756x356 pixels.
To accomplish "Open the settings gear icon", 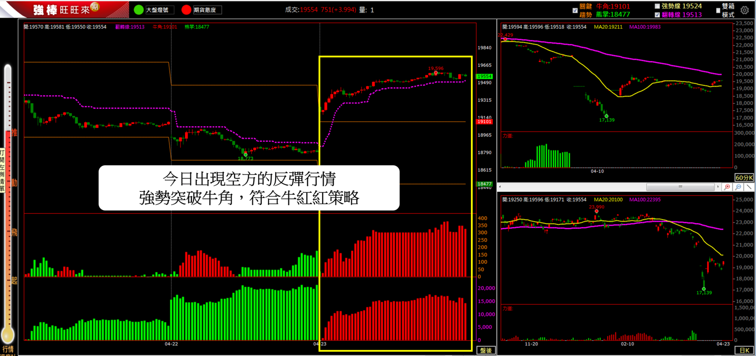I will tap(744, 10).
